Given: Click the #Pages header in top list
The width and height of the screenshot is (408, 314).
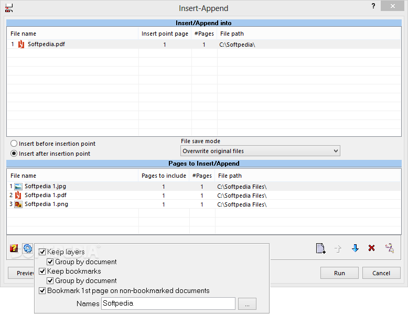Looking at the screenshot, I should 204,34.
